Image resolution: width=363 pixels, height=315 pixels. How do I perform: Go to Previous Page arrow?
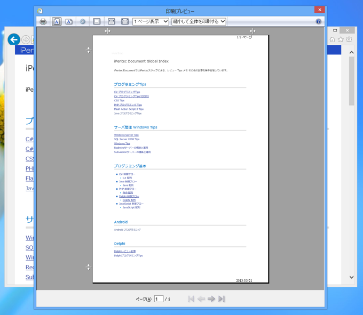click(x=201, y=299)
